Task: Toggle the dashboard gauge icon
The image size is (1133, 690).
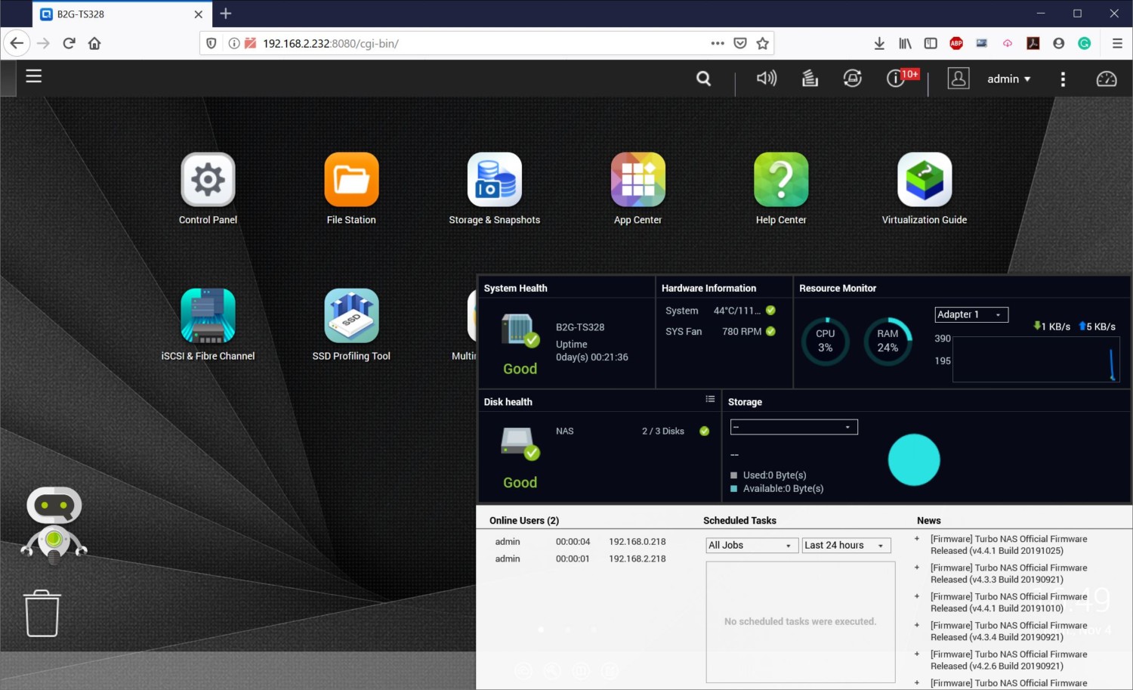Action: tap(1107, 79)
